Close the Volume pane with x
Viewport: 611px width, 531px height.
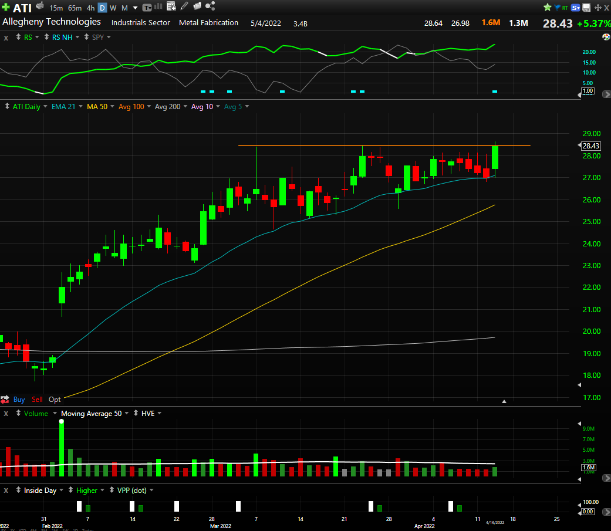[6, 414]
